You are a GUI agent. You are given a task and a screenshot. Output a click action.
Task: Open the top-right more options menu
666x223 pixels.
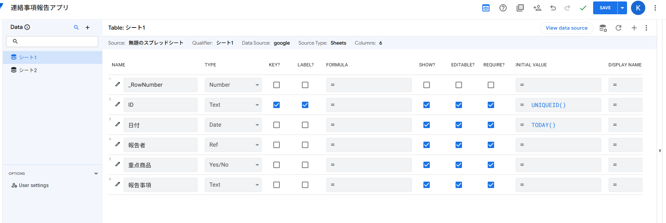655,8
